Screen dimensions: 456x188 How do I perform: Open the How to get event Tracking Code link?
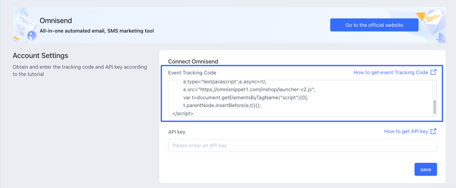pos(390,72)
